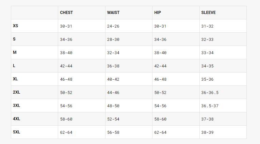Click the 3XL sleeve value 36.5-37
The height and width of the screenshot is (144, 260).
click(x=210, y=106)
